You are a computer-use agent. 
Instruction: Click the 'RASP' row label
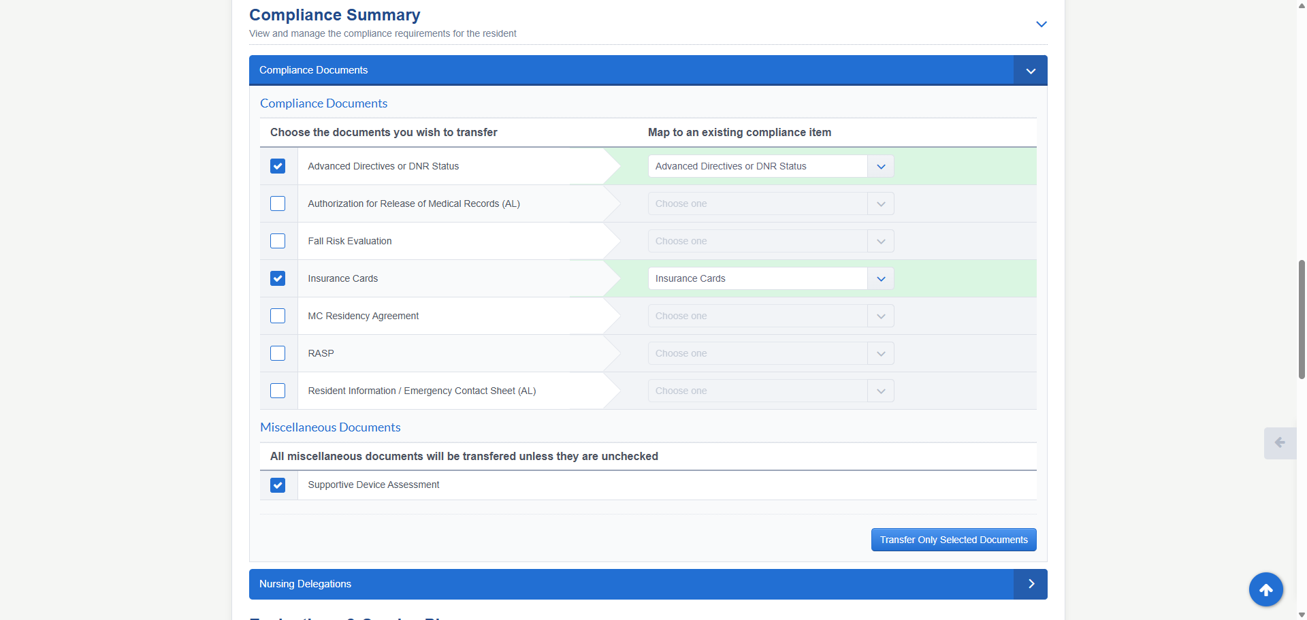coord(321,353)
